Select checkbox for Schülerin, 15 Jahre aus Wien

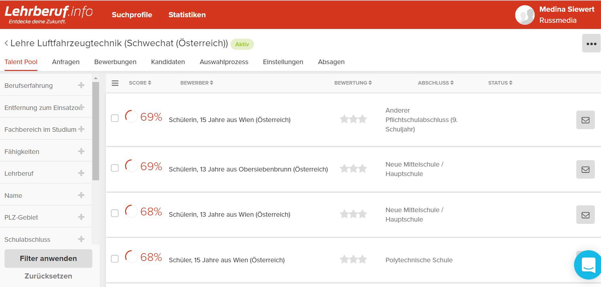point(115,118)
